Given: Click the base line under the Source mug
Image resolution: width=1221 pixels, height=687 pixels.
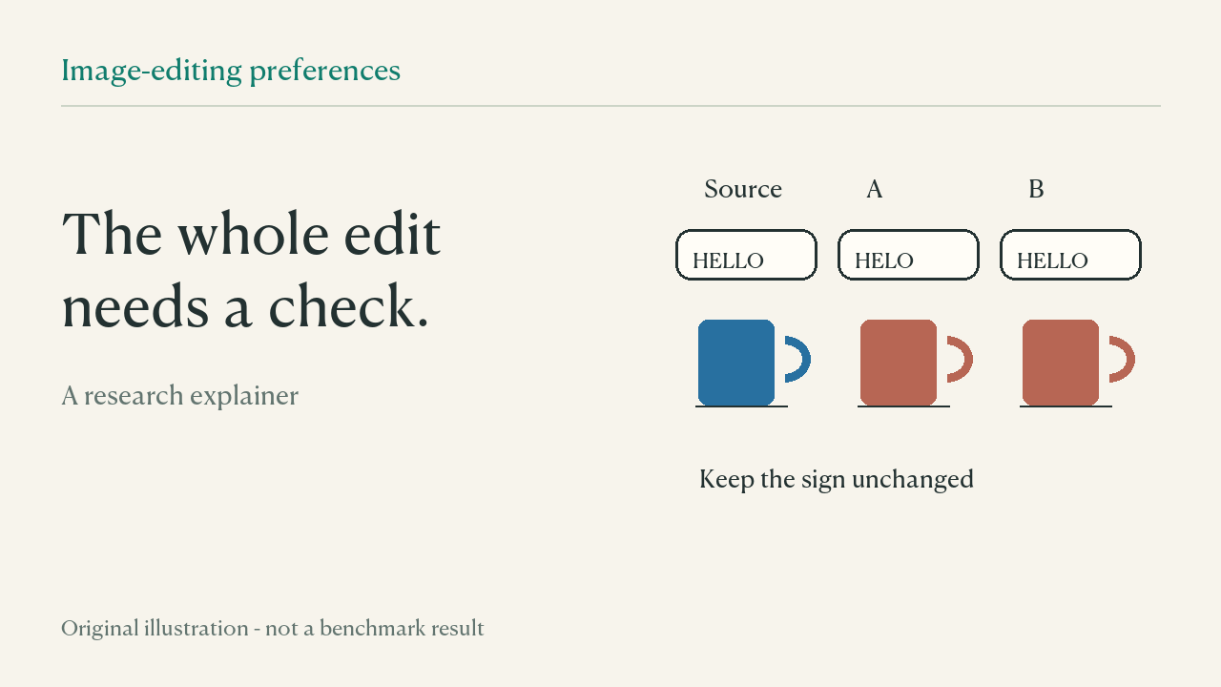Looking at the screenshot, I should [x=741, y=406].
